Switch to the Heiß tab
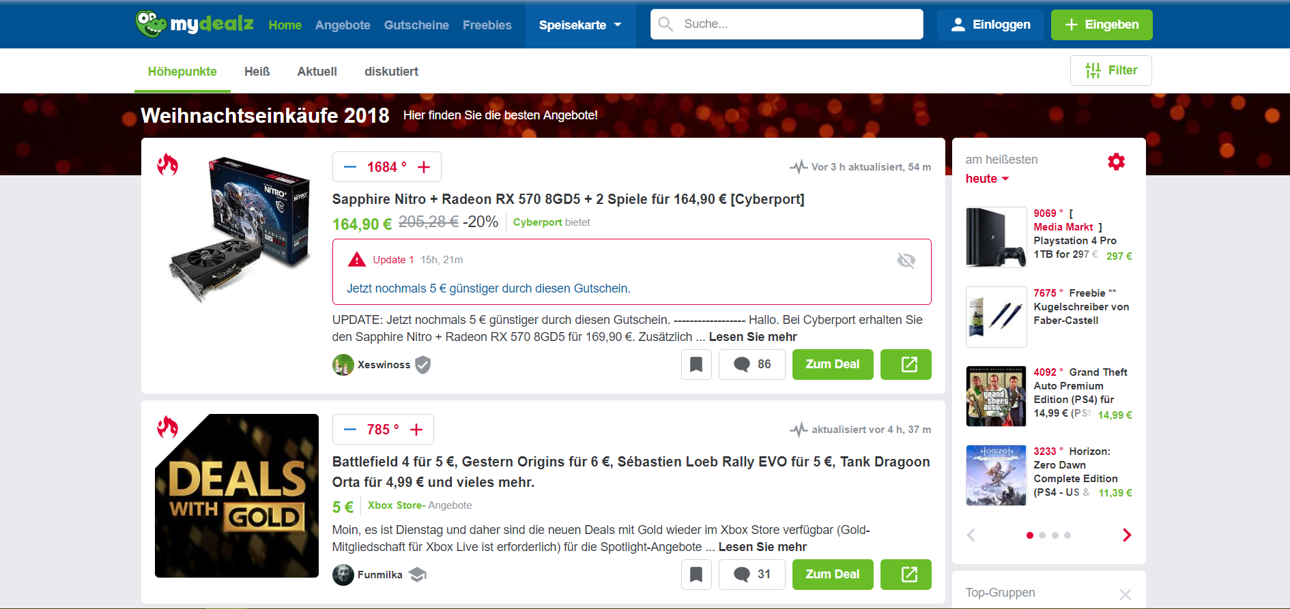The width and height of the screenshot is (1290, 609). tap(257, 72)
